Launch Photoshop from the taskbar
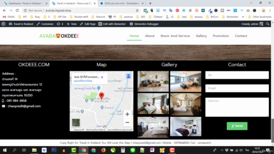 click(54, 150)
